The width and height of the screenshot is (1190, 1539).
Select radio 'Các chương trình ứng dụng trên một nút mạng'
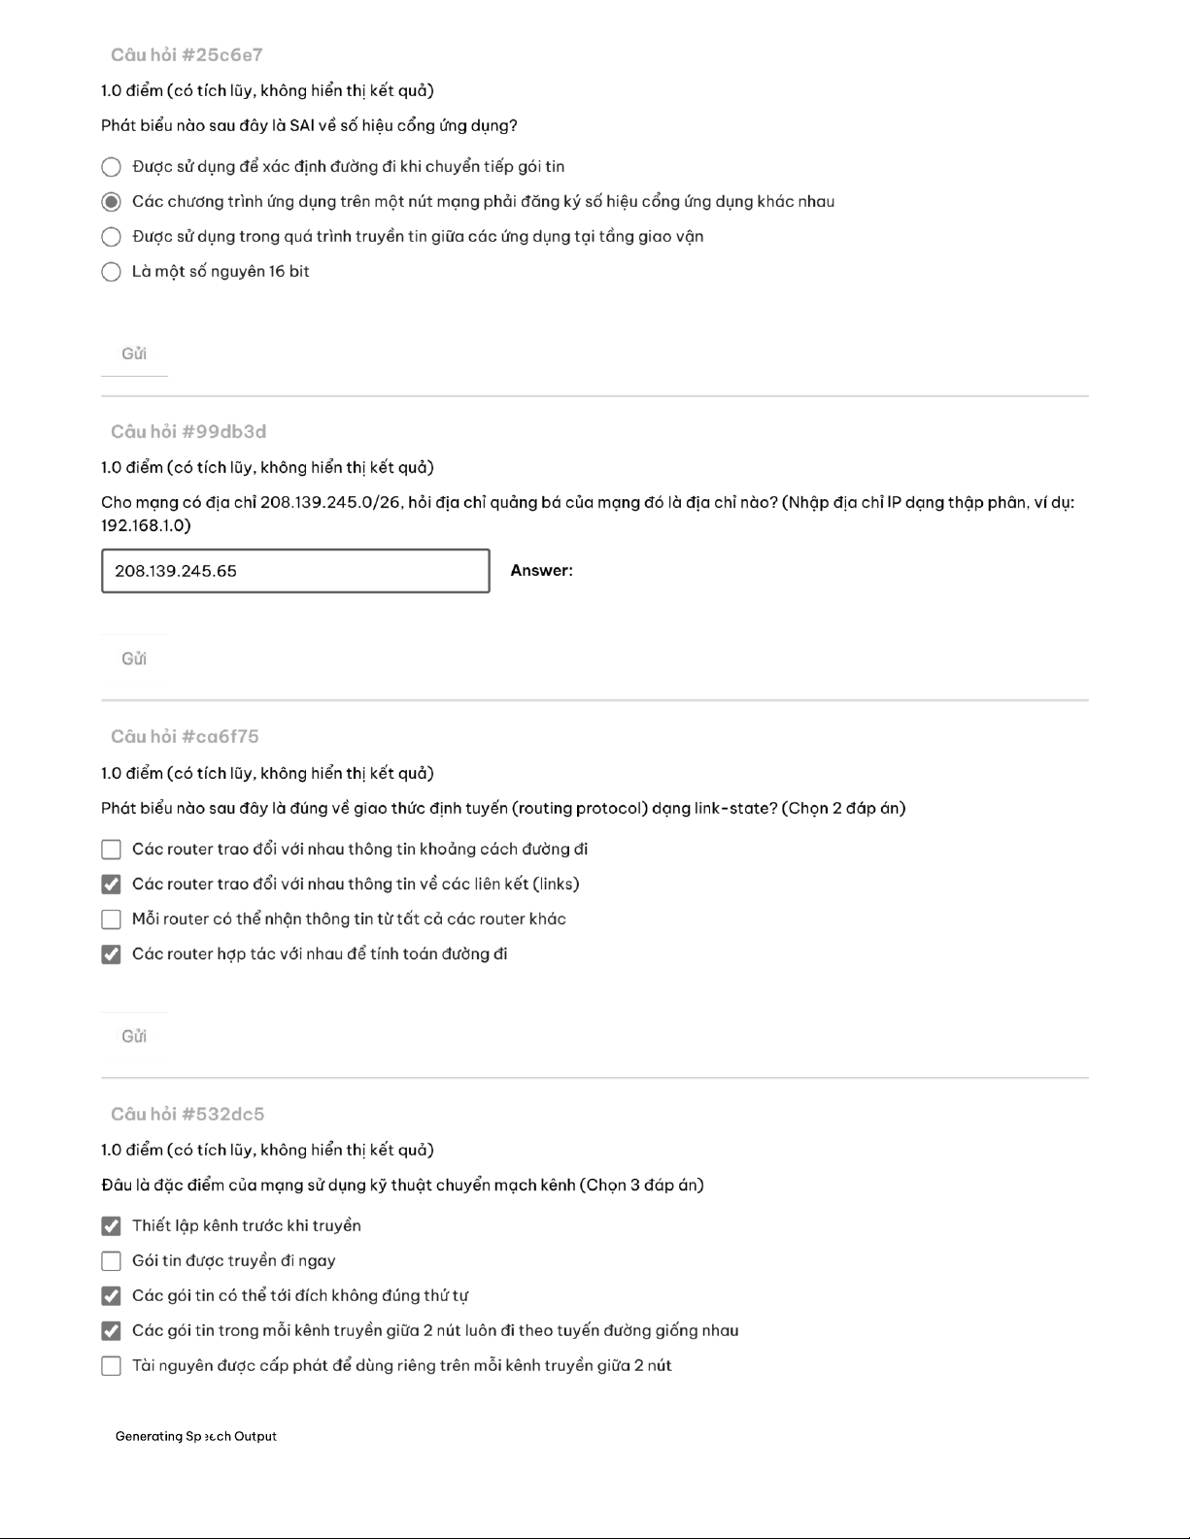coord(112,202)
